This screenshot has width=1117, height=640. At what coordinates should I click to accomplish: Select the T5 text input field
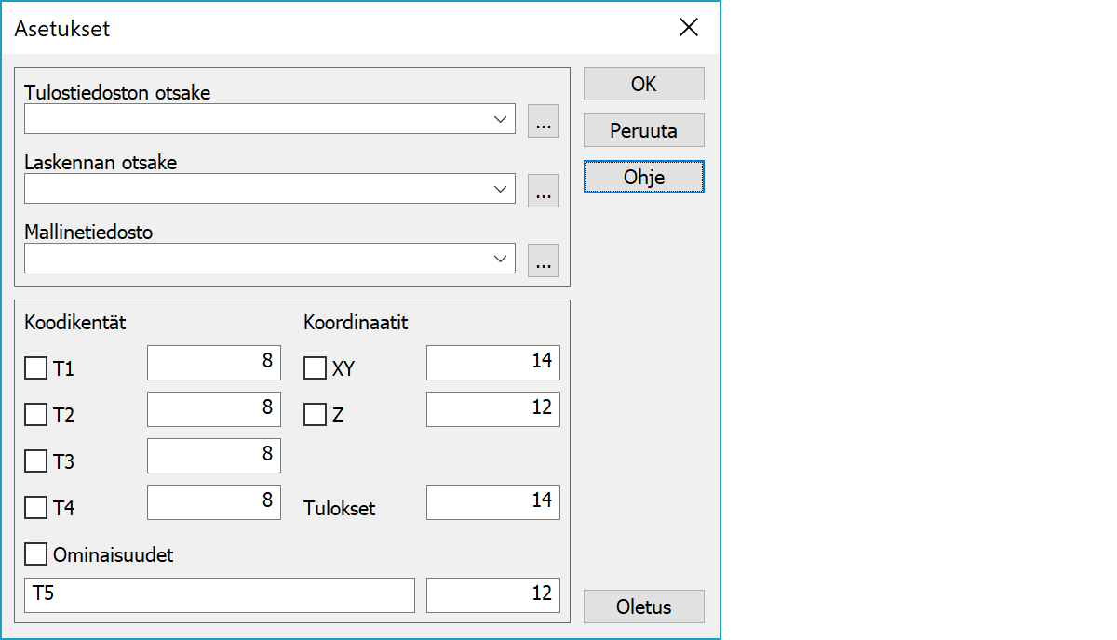click(x=219, y=595)
